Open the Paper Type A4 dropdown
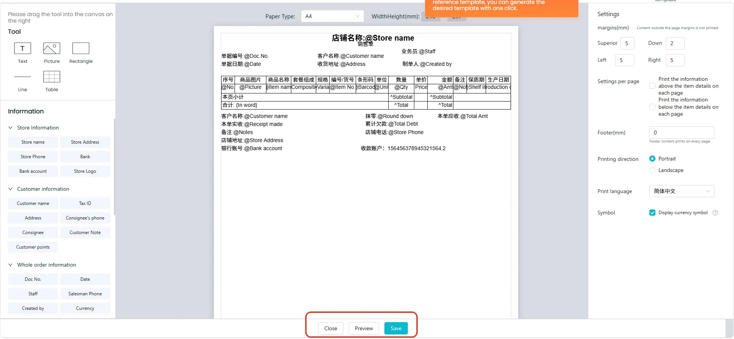Screen dimensions: 734x339 [332, 16]
